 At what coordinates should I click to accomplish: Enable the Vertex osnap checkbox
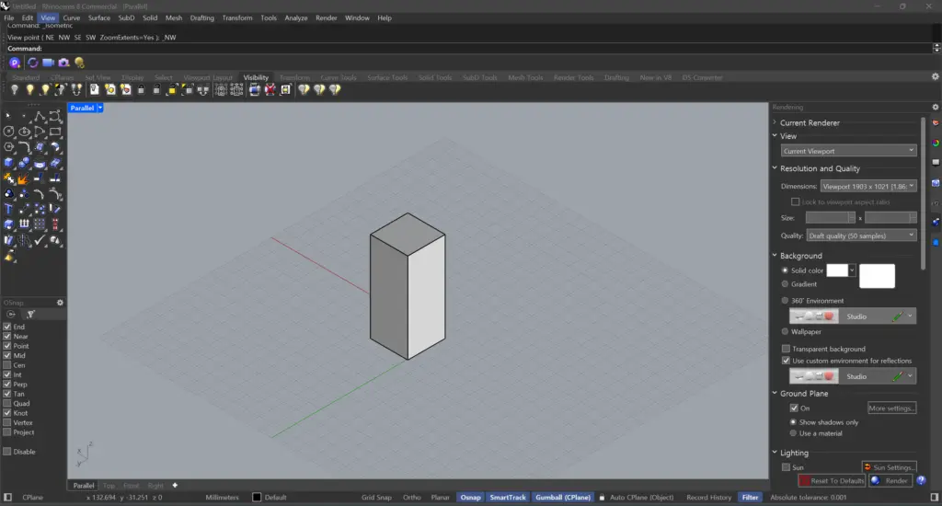(x=7, y=423)
